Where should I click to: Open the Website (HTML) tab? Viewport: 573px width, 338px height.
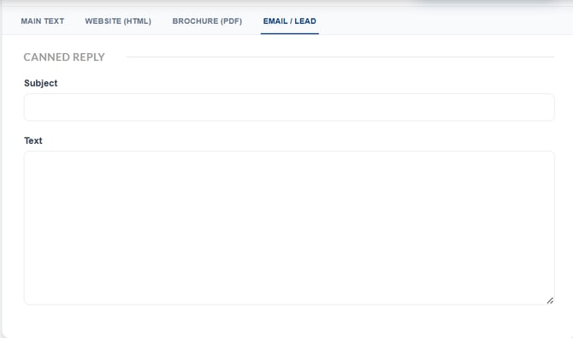[118, 21]
